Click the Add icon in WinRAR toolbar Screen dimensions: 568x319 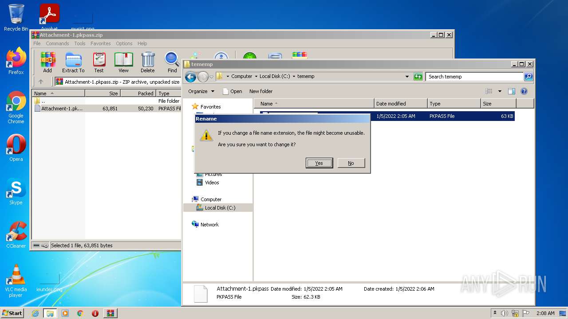pos(47,62)
